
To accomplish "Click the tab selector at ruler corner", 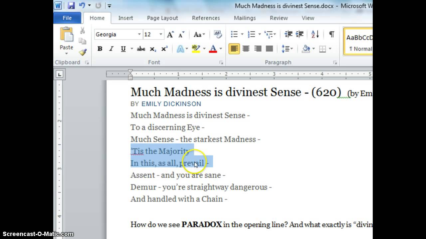I will [x=60, y=74].
